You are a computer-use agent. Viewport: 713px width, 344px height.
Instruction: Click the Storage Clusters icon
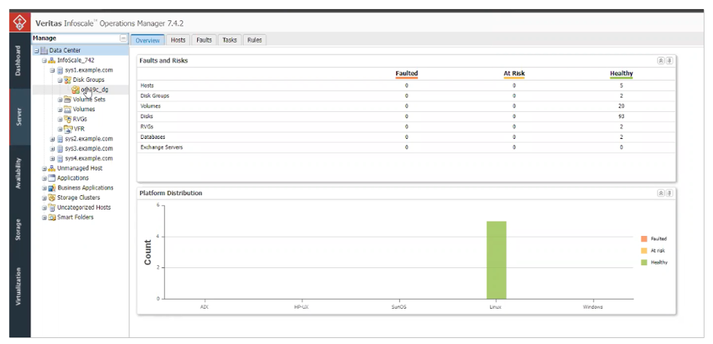click(52, 198)
